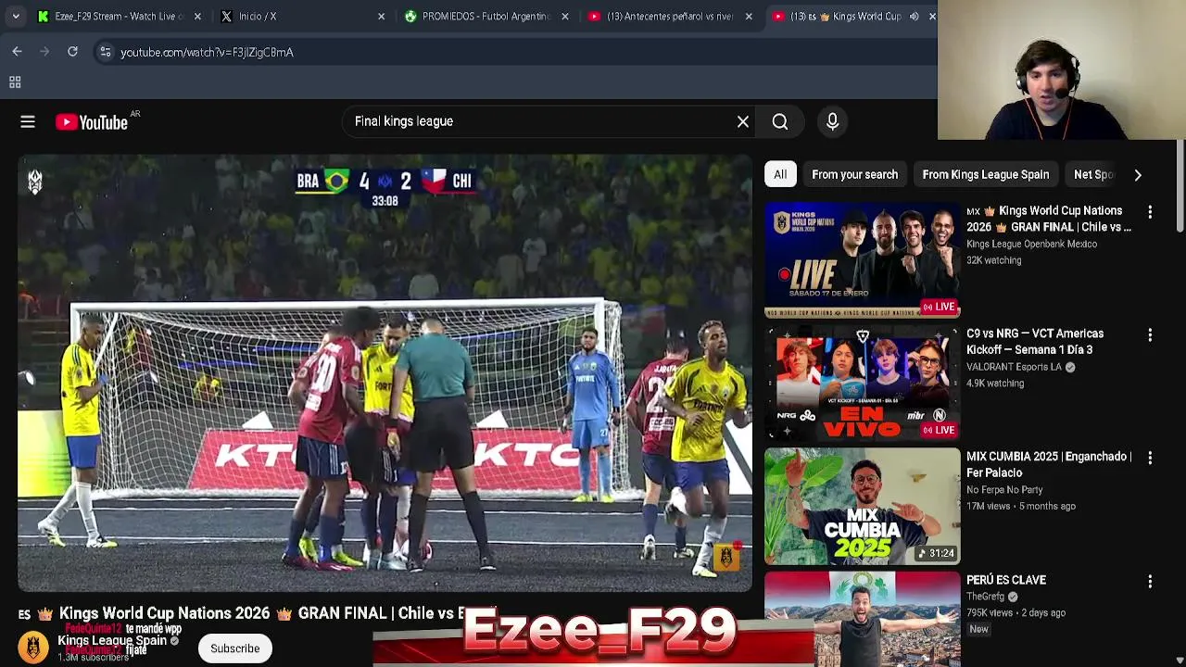The height and width of the screenshot is (667, 1186).
Task: Open Kings World Cup Nations GRAN FINAL title link
Action: [1049, 219]
